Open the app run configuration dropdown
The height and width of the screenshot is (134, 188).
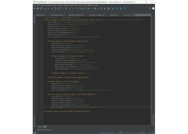(x=83, y=8)
